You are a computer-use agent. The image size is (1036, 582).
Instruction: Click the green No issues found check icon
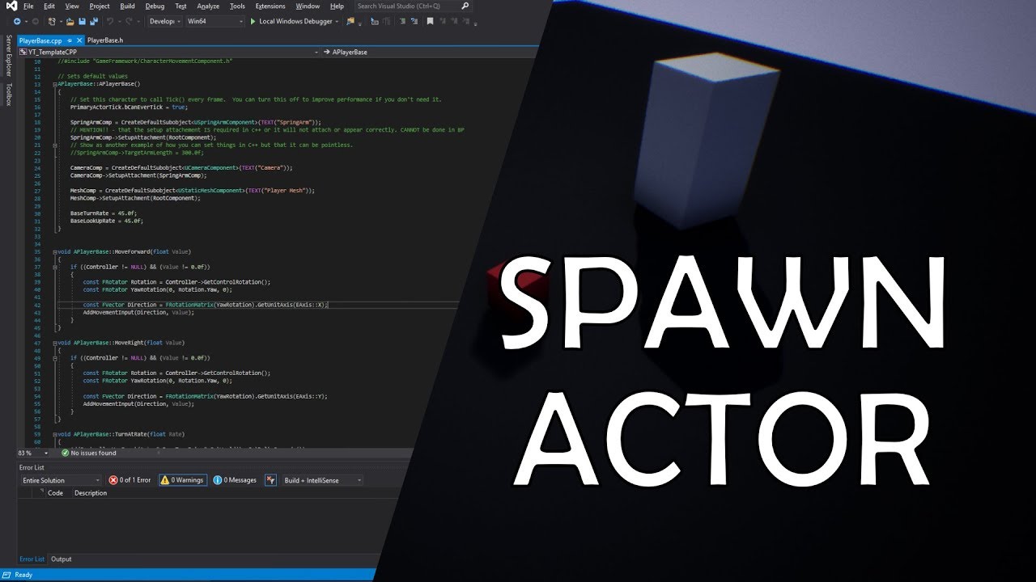(66, 453)
